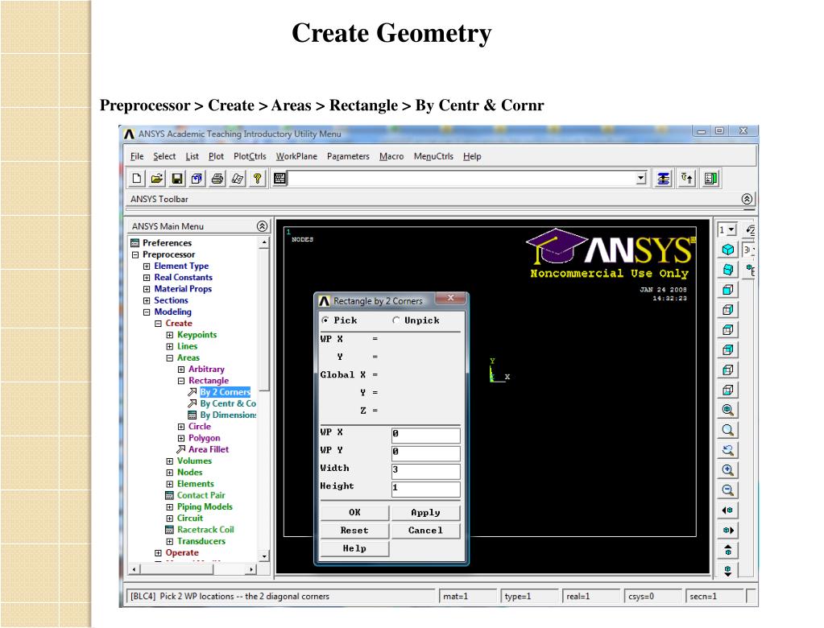824x628 pixels.
Task: Click the command prompt keyboard icon
Action: pyautogui.click(x=279, y=179)
